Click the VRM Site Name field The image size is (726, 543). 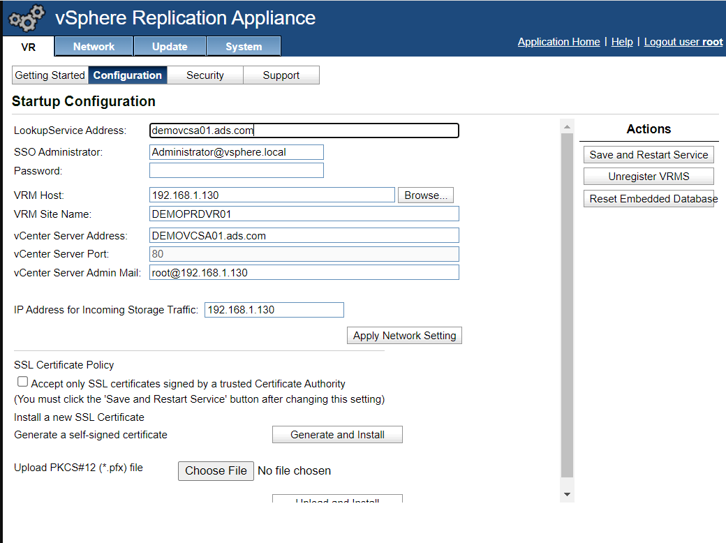click(x=304, y=214)
